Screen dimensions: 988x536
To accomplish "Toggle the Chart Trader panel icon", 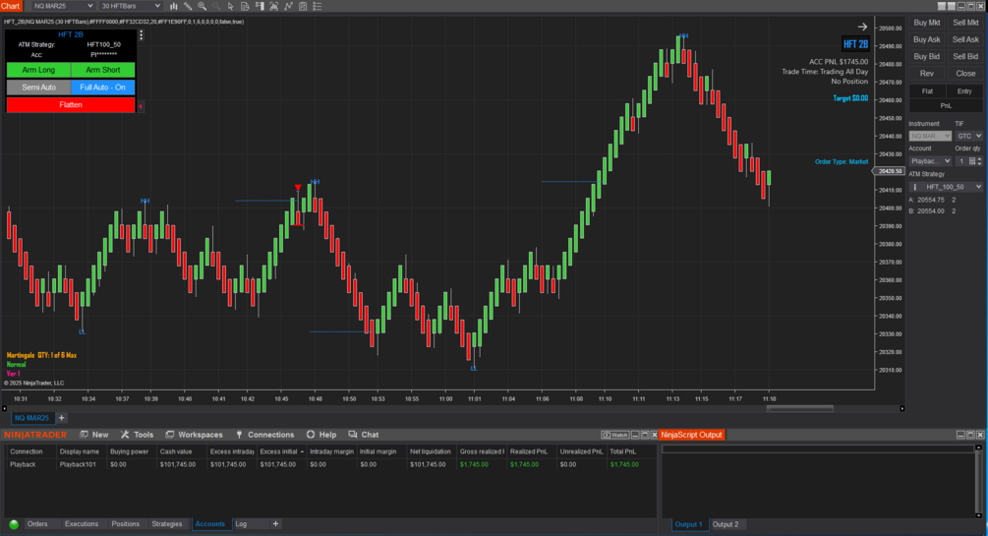I will pyautogui.click(x=260, y=6).
